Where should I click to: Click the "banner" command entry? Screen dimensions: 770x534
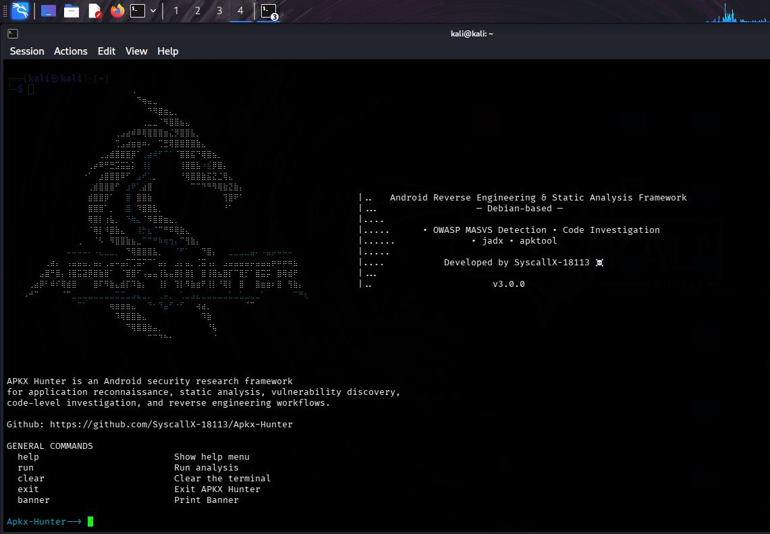click(x=33, y=500)
